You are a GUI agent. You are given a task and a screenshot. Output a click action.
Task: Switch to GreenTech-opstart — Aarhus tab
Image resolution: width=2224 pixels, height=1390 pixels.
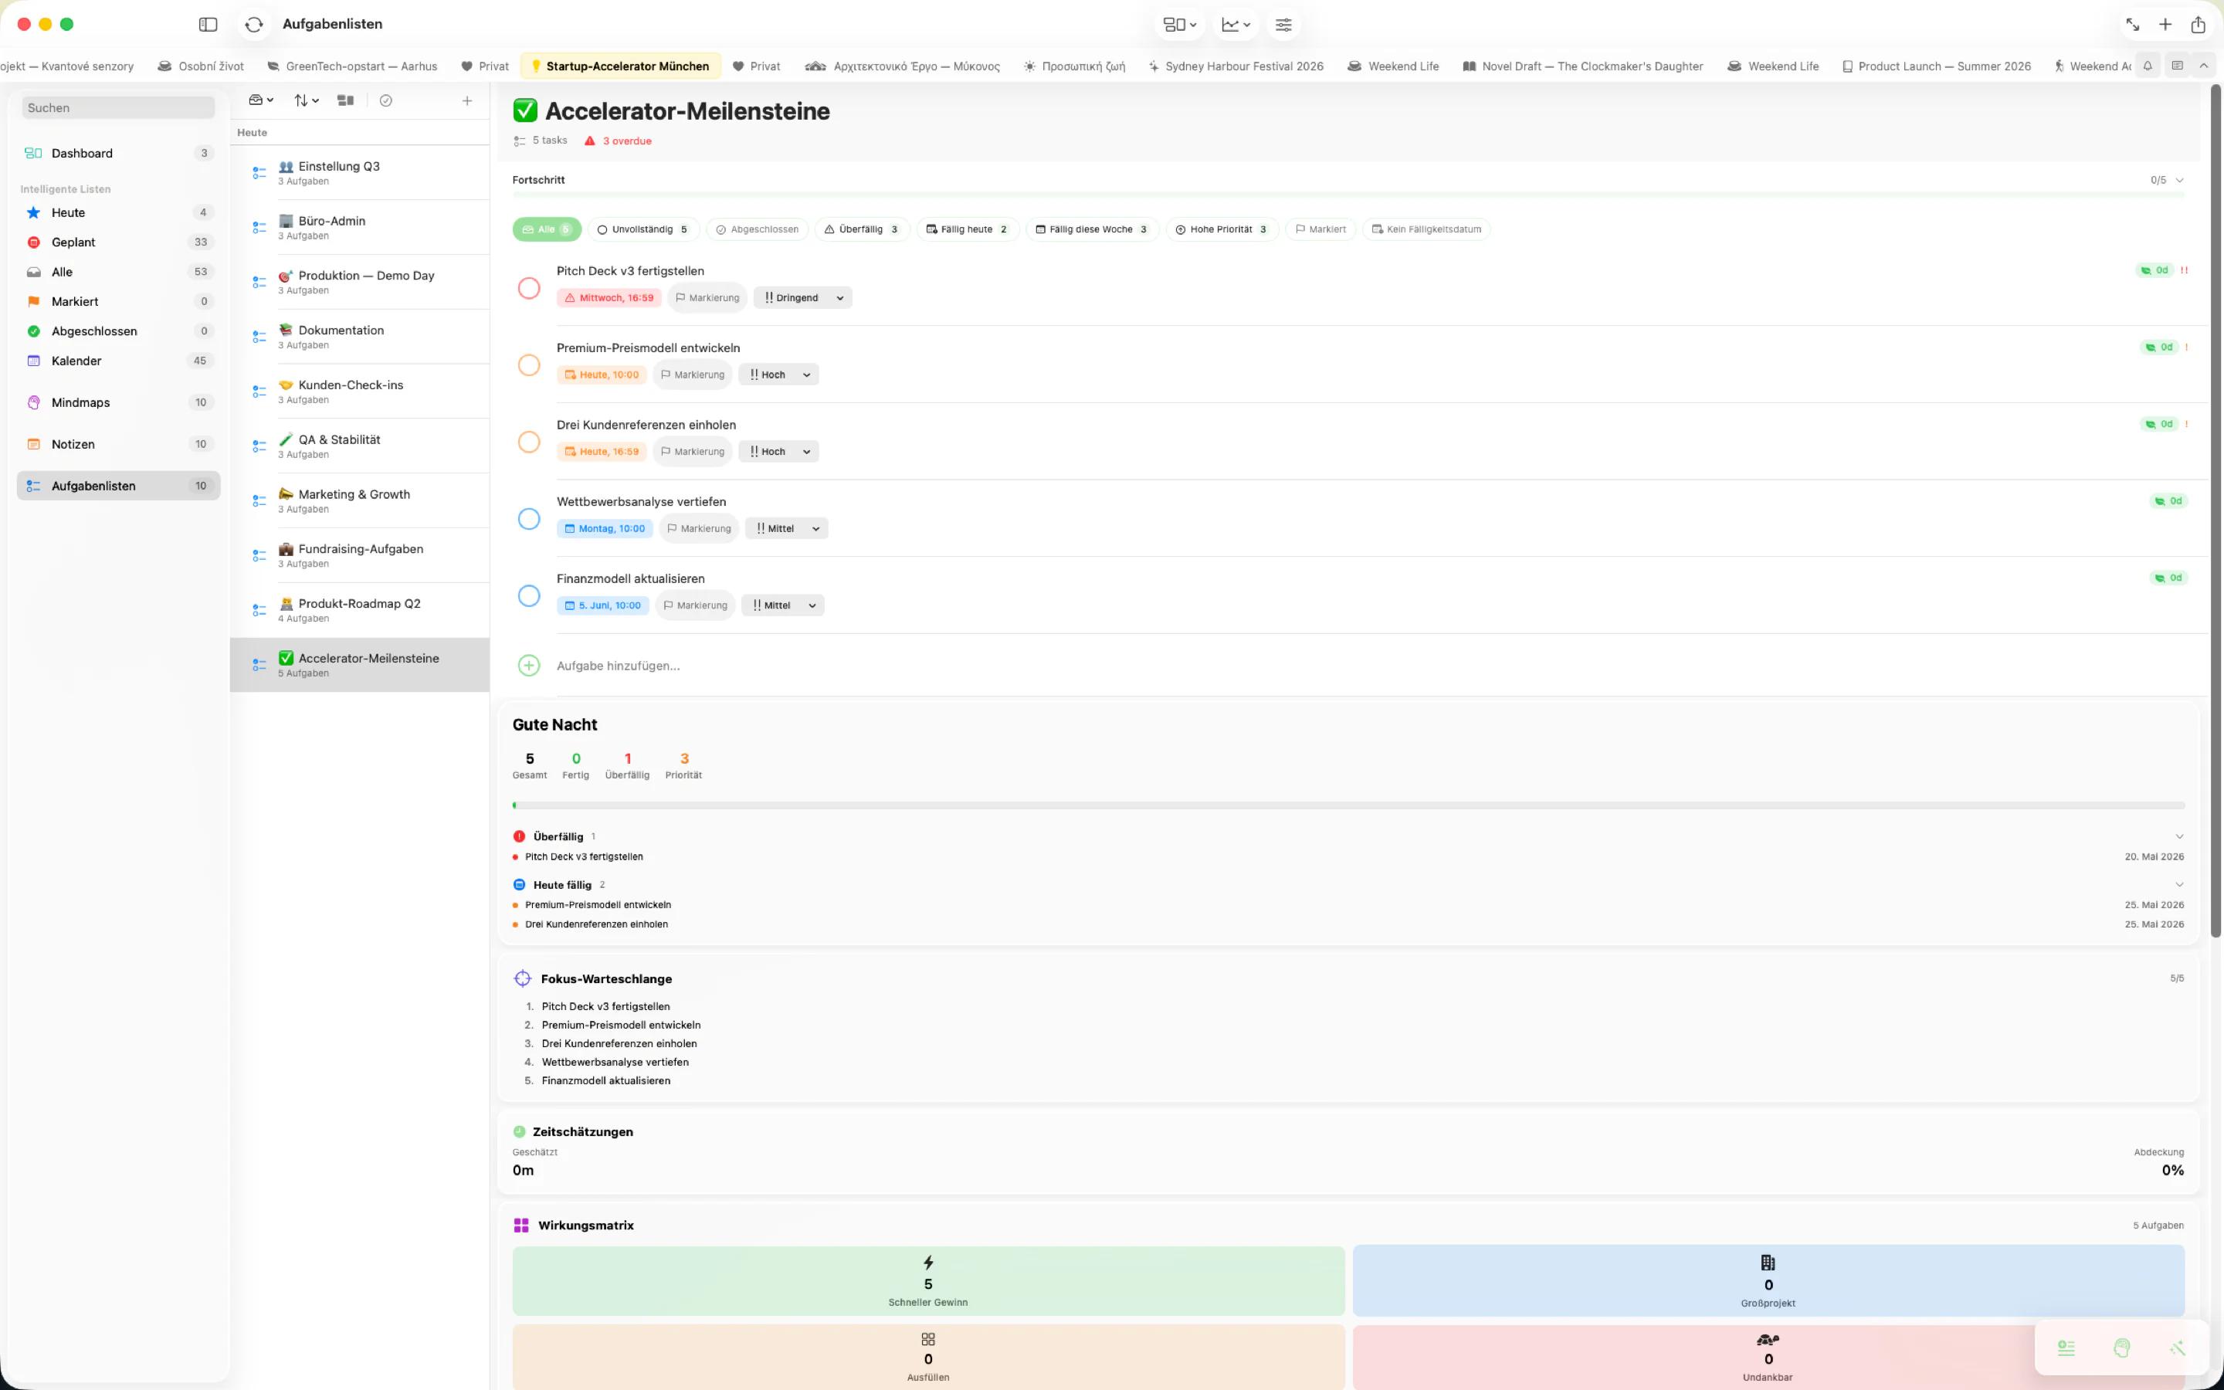352,66
